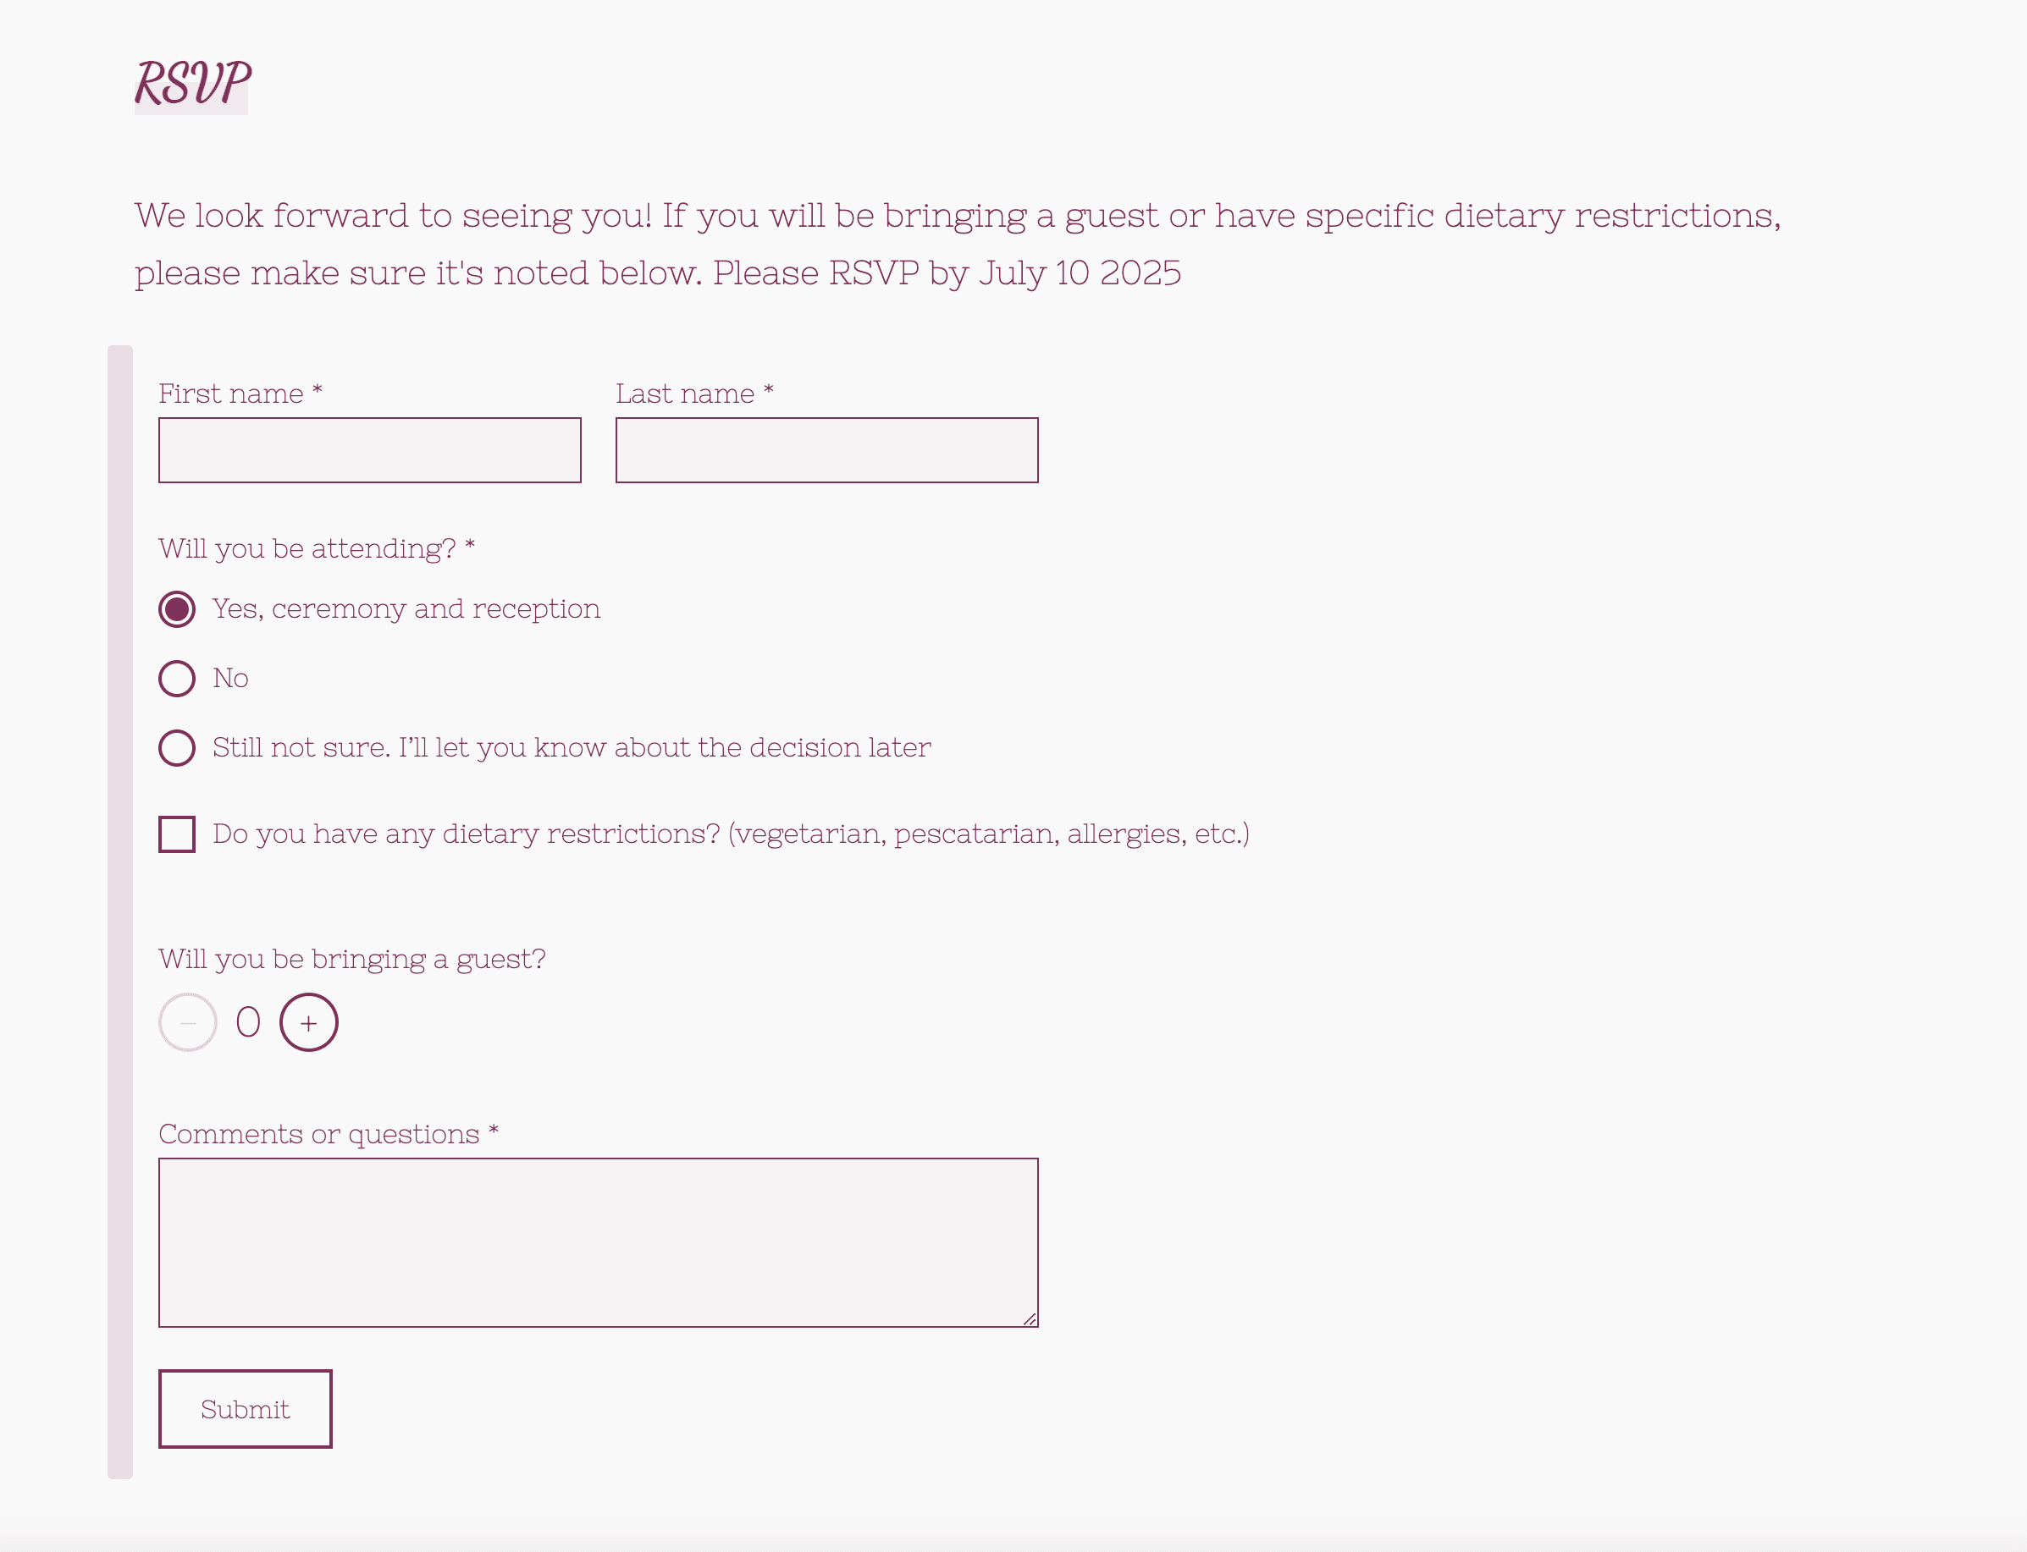Select the "No" attendance radio button
Screen dimensions: 2027x1552
click(177, 679)
